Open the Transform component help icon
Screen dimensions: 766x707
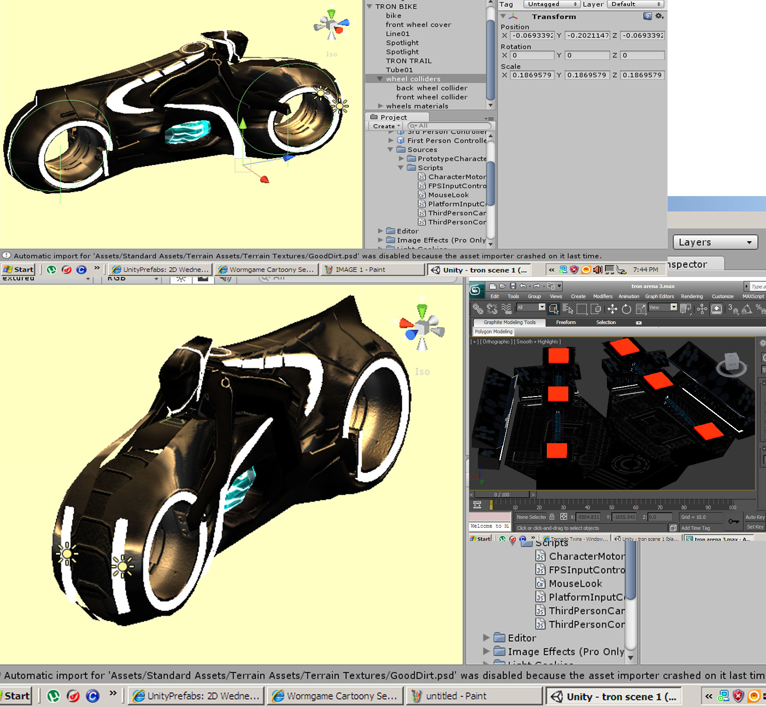coord(647,16)
